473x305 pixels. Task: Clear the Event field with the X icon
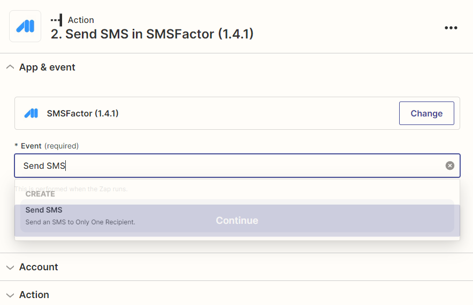(x=449, y=166)
